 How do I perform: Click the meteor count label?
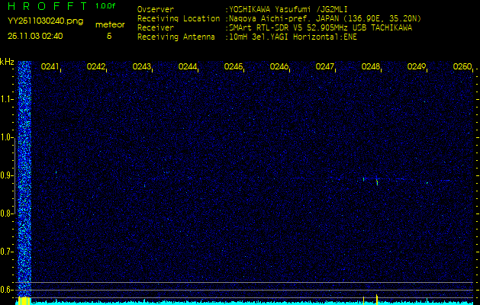tap(108, 25)
